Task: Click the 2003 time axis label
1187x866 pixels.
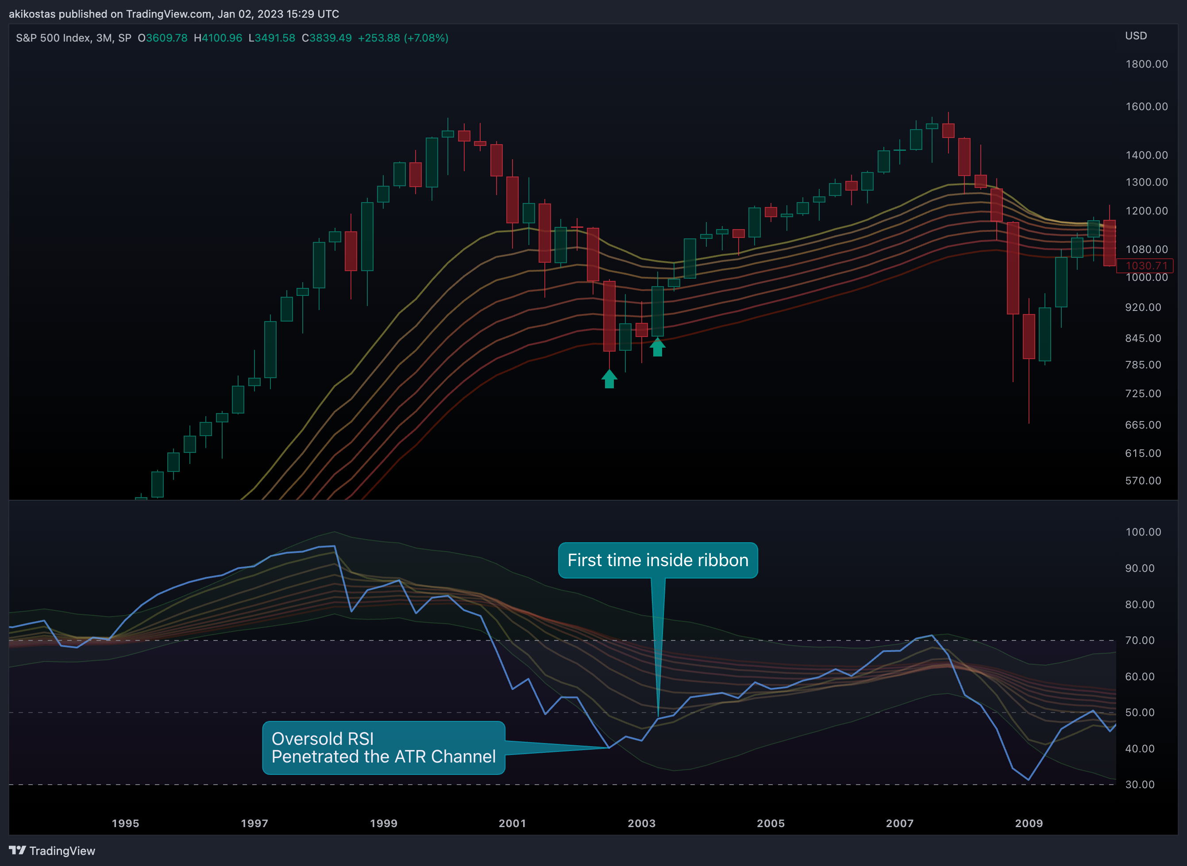Action: (641, 823)
